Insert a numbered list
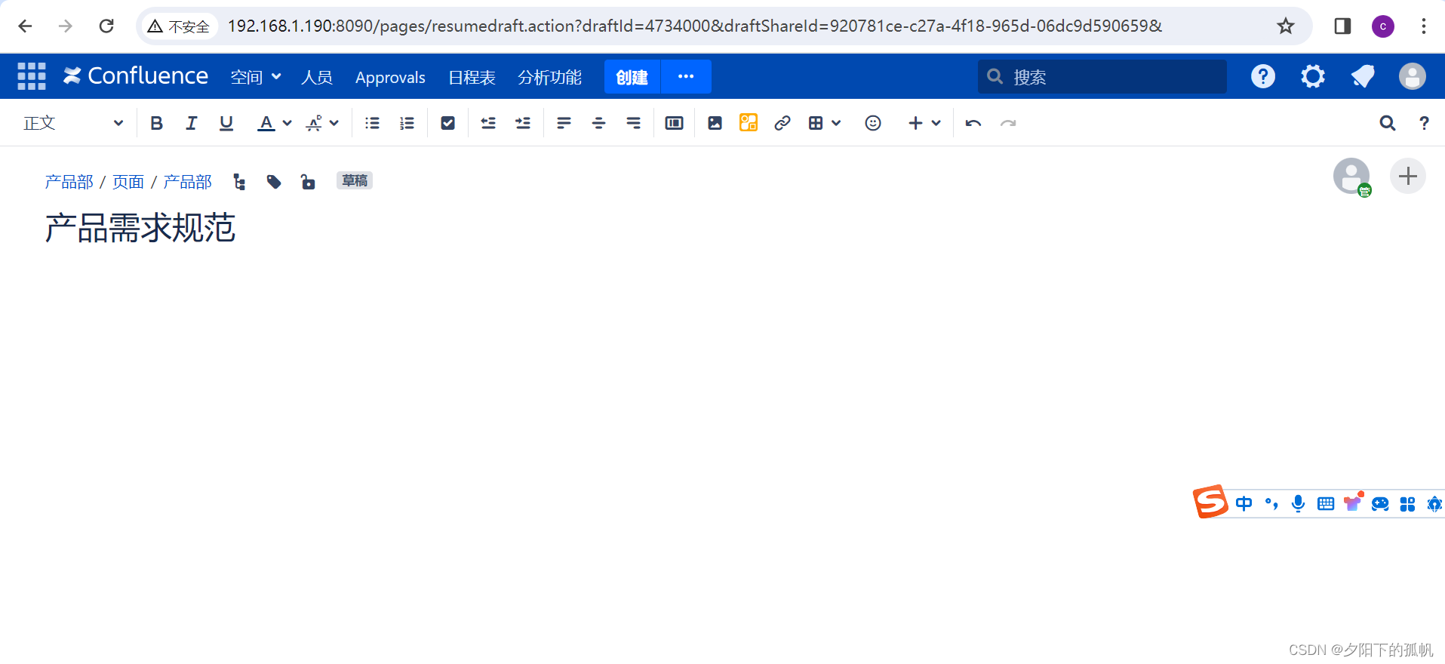Image resolution: width=1445 pixels, height=664 pixels. pyautogui.click(x=407, y=123)
